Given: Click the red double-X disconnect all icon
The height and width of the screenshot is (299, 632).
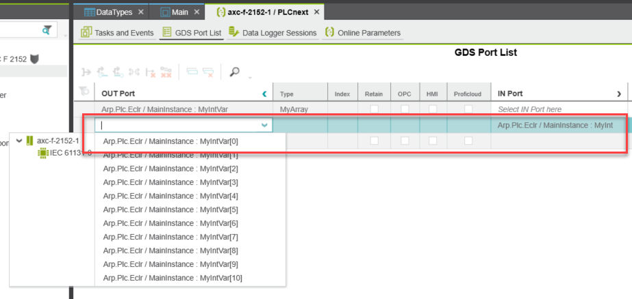Looking at the screenshot, I should point(166,71).
